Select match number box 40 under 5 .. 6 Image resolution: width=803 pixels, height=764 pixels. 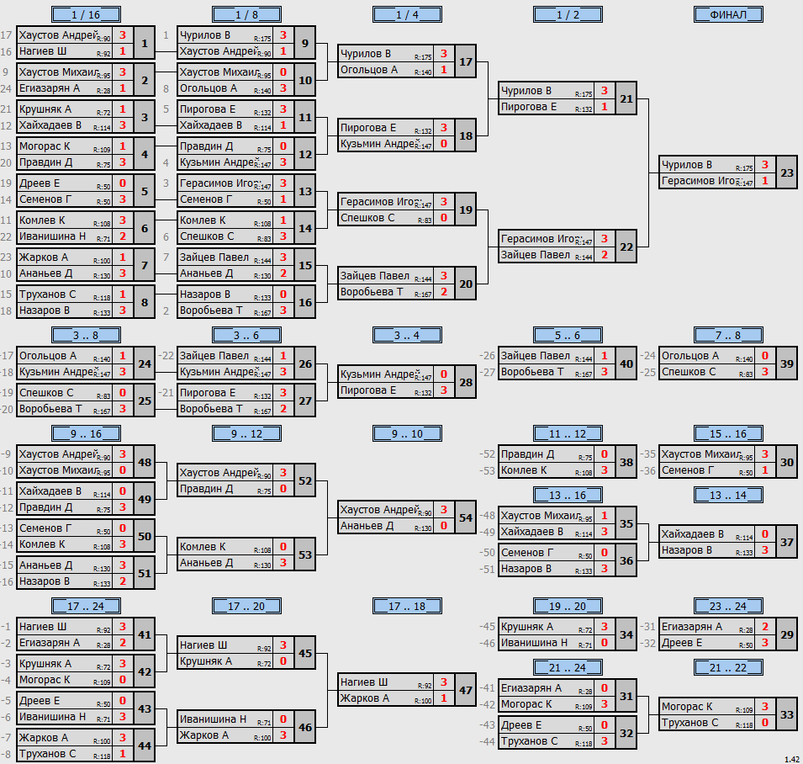point(626,363)
